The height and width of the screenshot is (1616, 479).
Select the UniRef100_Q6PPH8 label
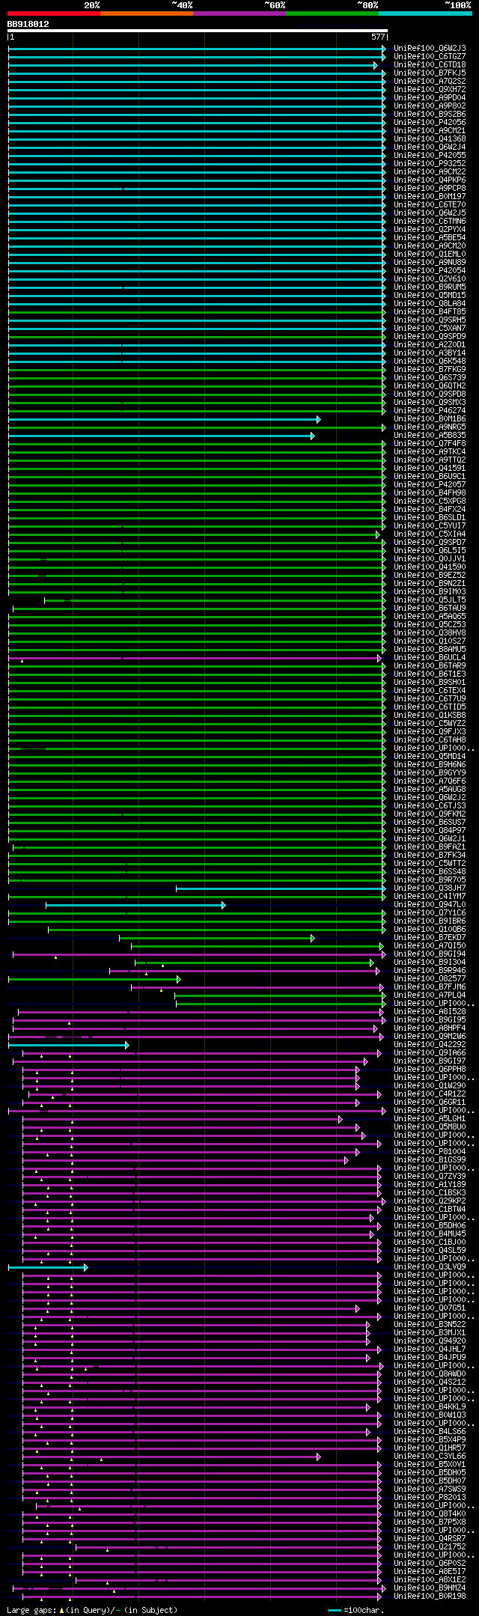click(x=430, y=1069)
